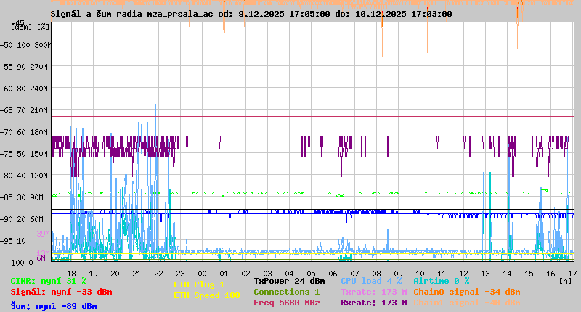Click the 22 hour mark on time axis

point(158,273)
